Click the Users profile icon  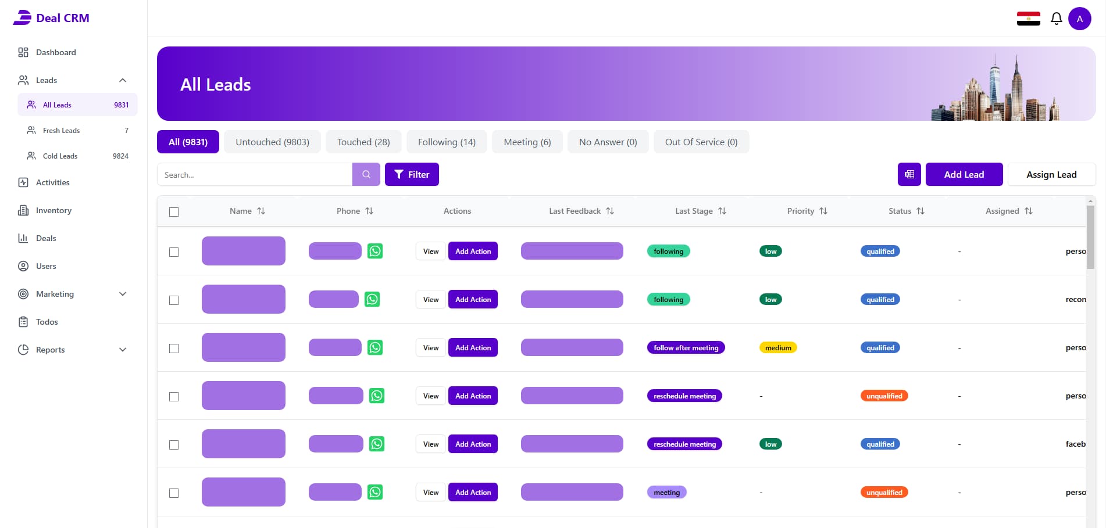23,266
